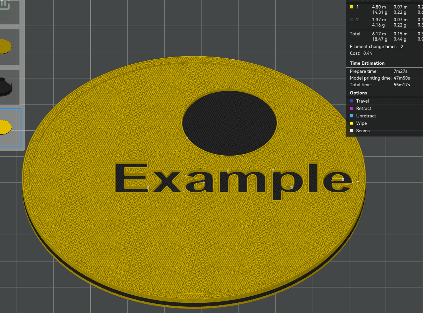Click the filament 1 row number "1"
423x313 pixels.
357,7
